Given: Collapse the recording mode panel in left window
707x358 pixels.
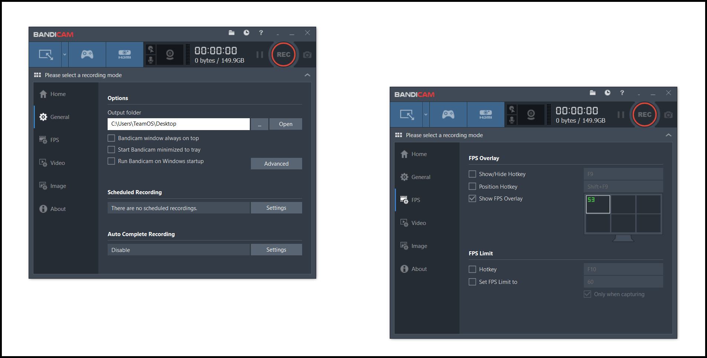Looking at the screenshot, I should (x=307, y=75).
